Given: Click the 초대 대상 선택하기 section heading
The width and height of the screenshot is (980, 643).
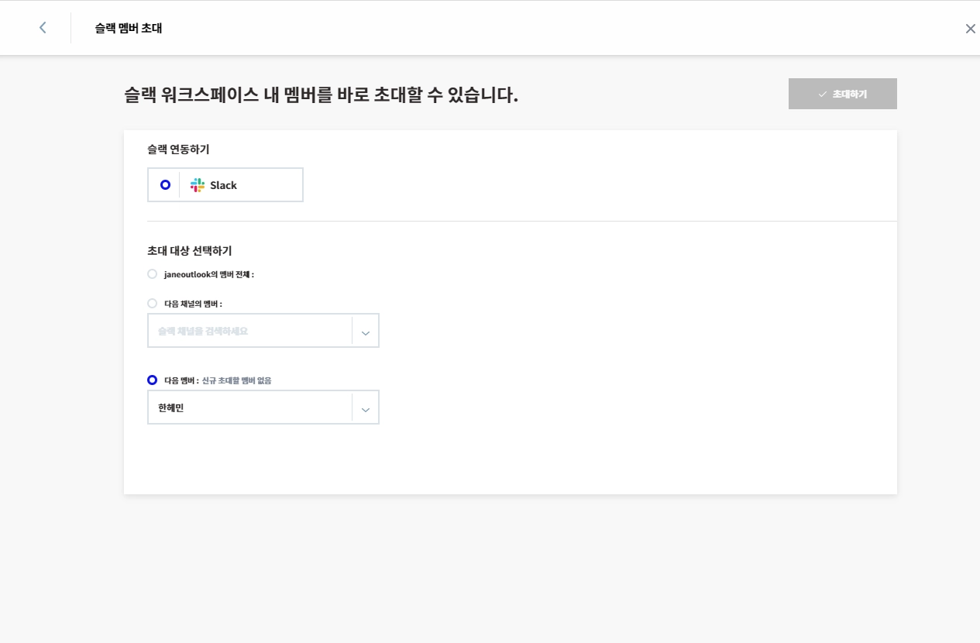Looking at the screenshot, I should (190, 250).
